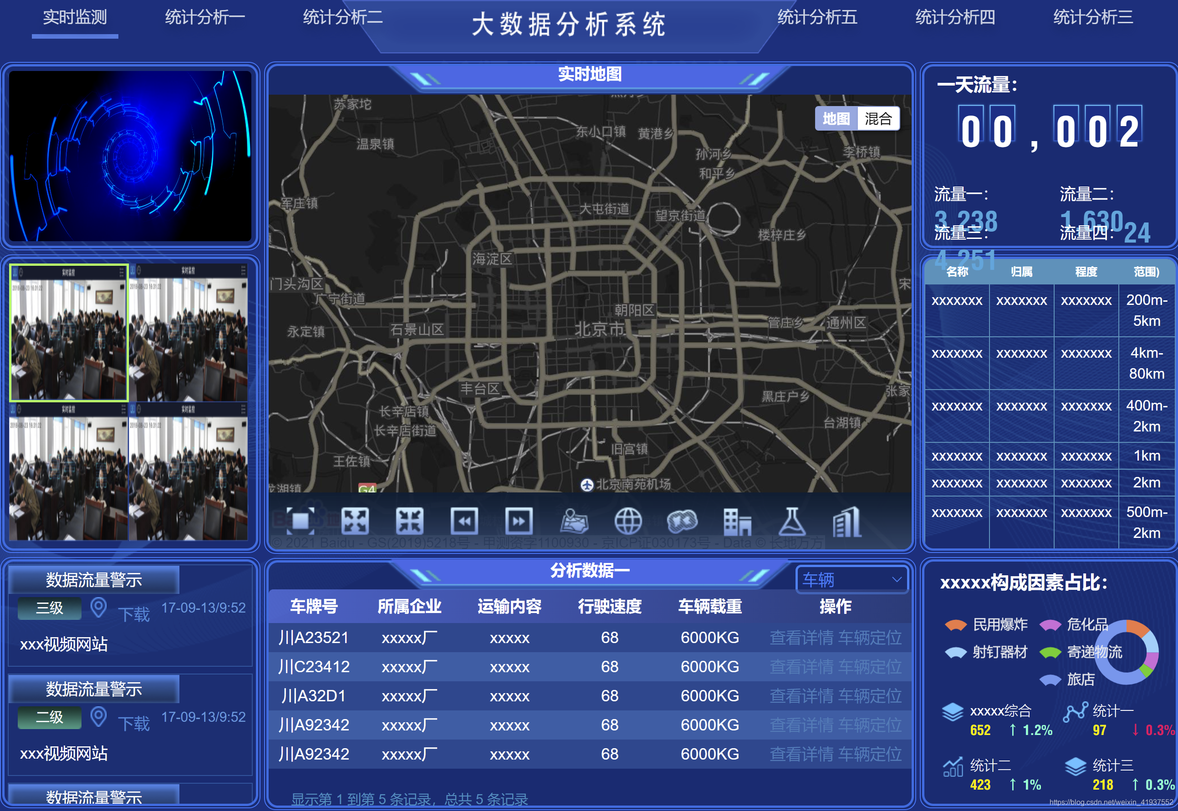The width and height of the screenshot is (1178, 811).
Task: Click the fast-forward icon in map toolbar
Action: coord(519,521)
